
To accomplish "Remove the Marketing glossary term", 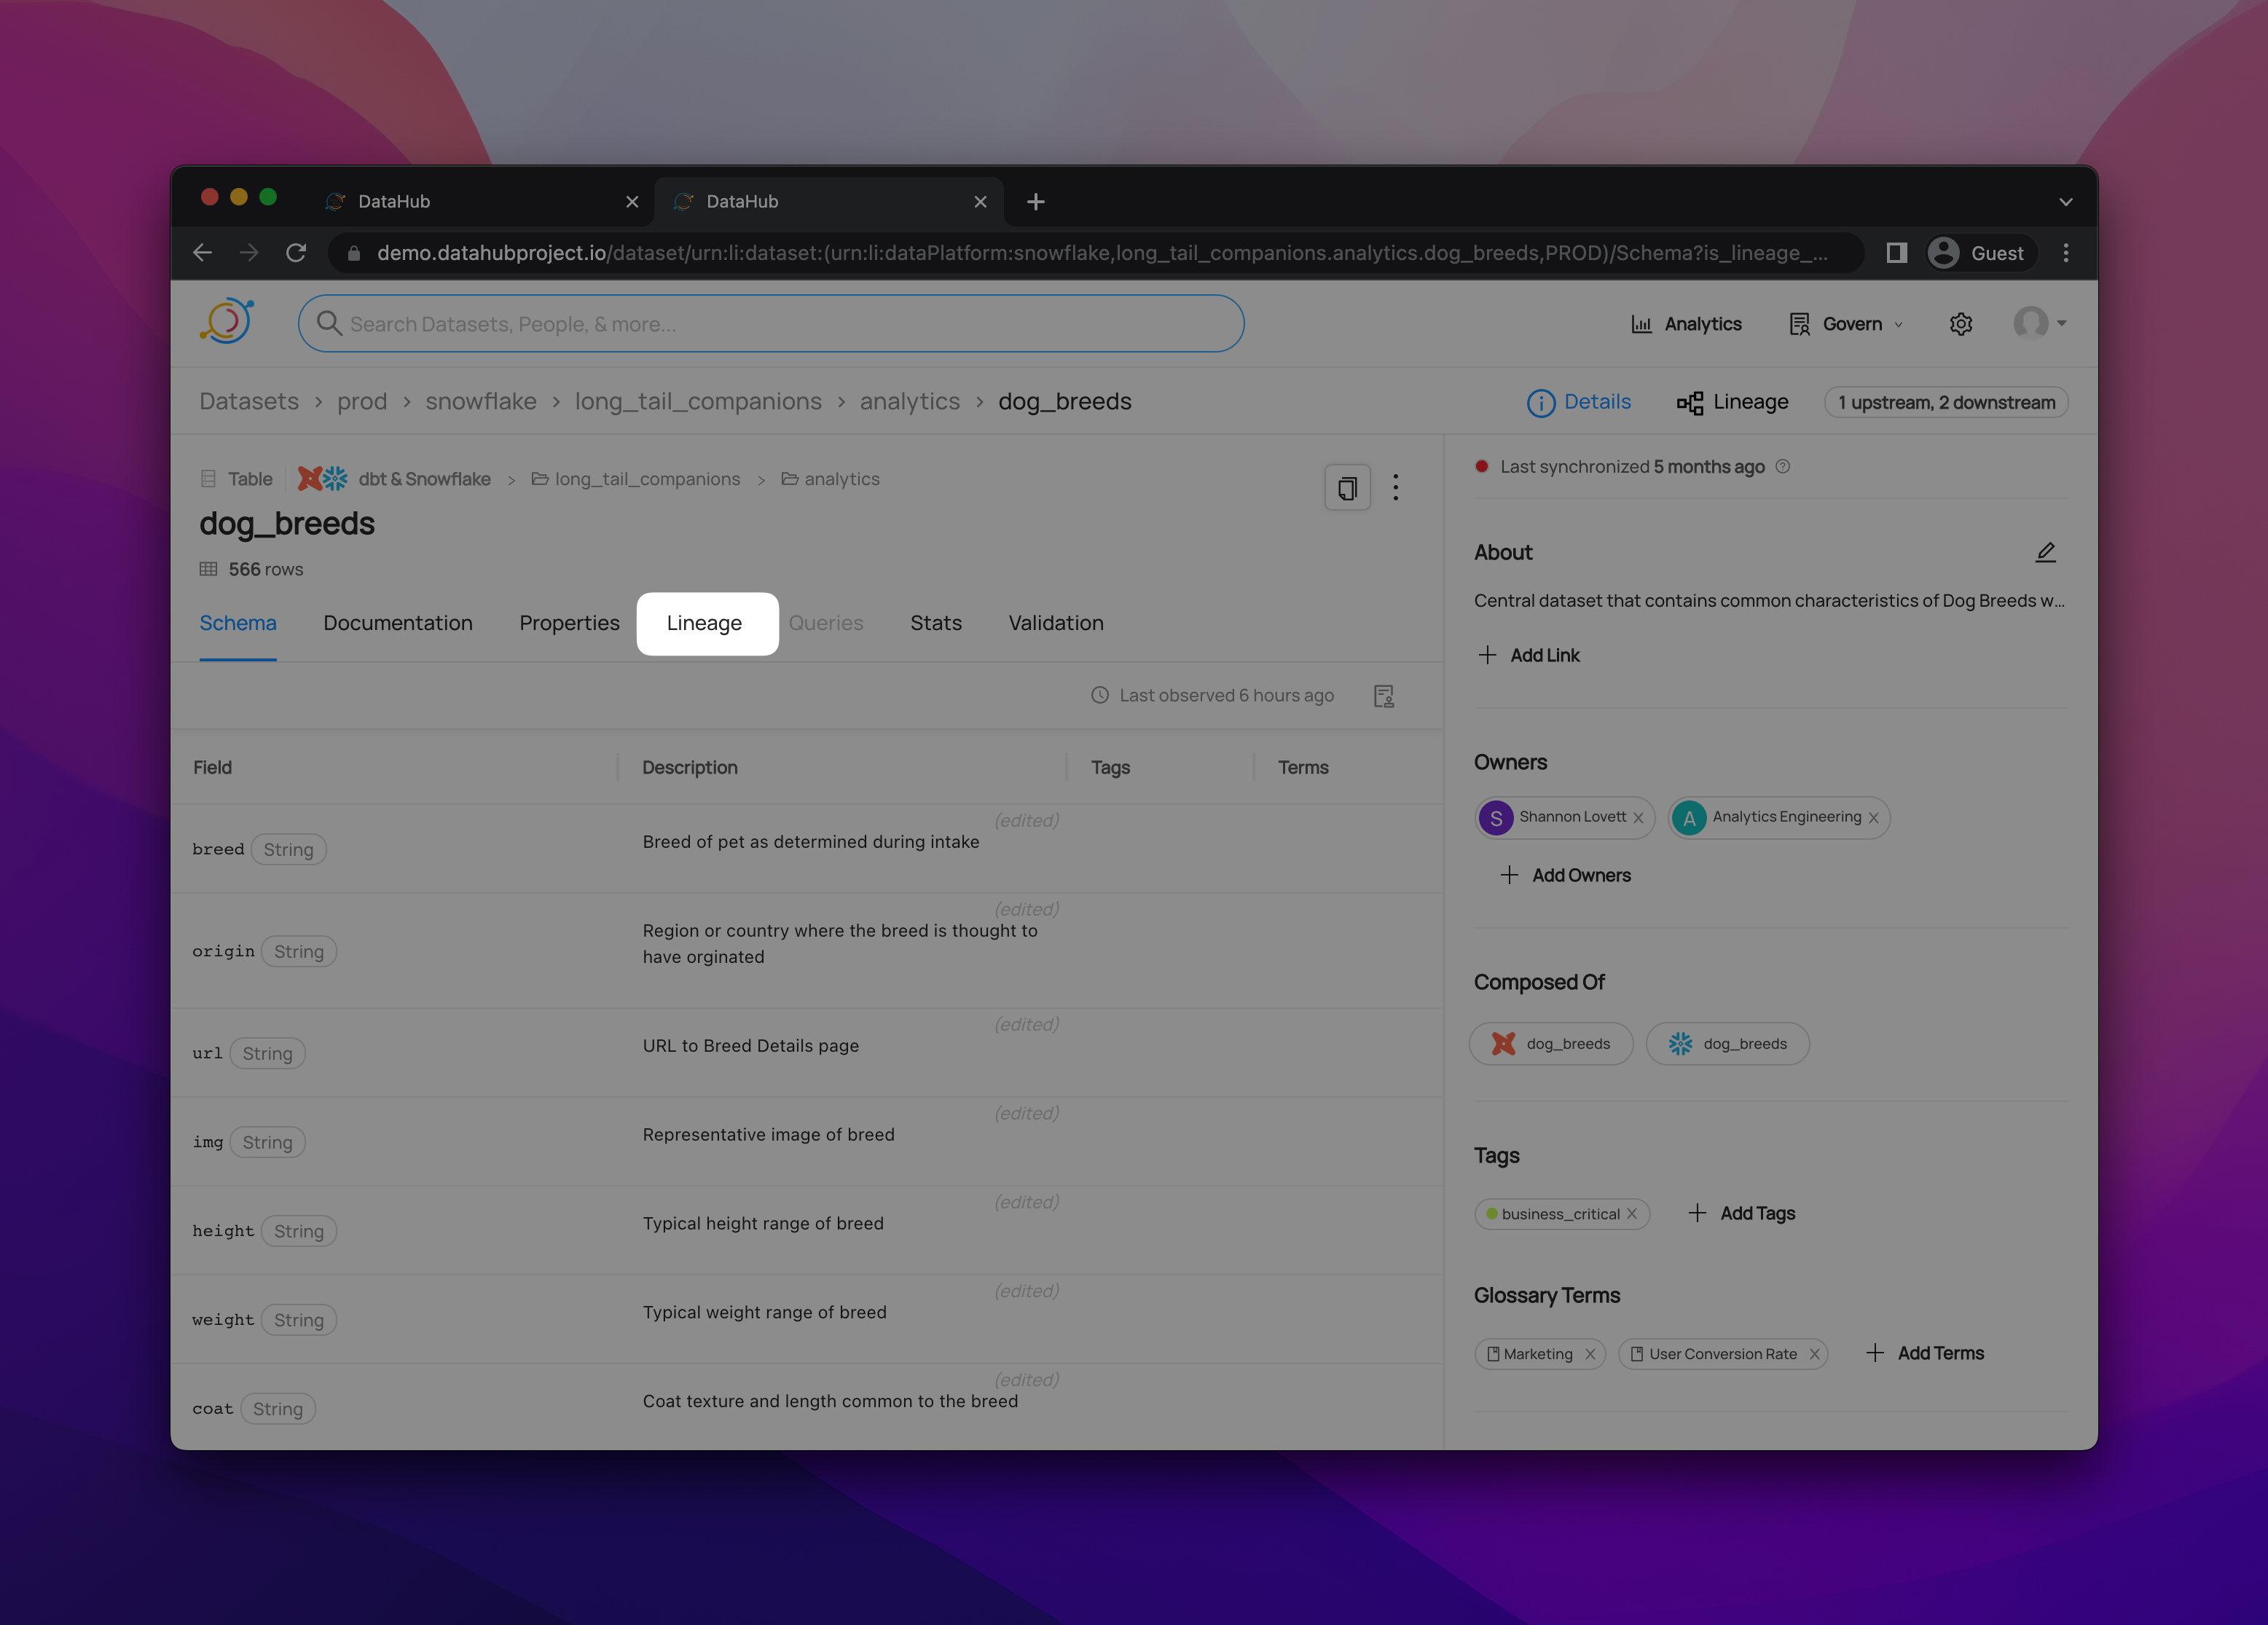I will click(x=1590, y=1354).
